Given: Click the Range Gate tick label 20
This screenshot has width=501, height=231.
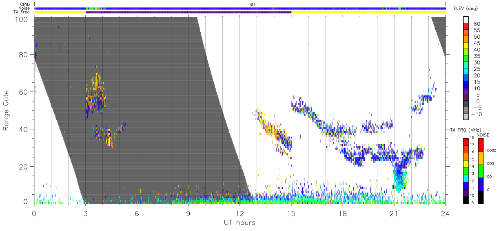Looking at the screenshot, I should click(24, 166).
